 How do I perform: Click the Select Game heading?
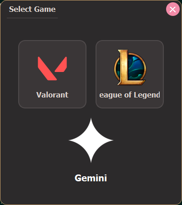(32, 9)
